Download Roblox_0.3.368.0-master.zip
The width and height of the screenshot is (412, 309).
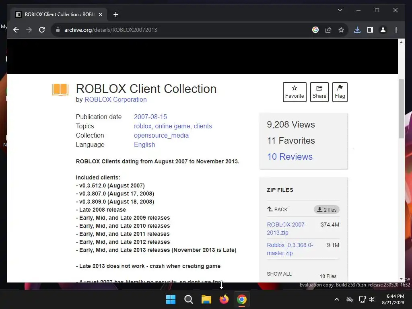pyautogui.click(x=290, y=249)
